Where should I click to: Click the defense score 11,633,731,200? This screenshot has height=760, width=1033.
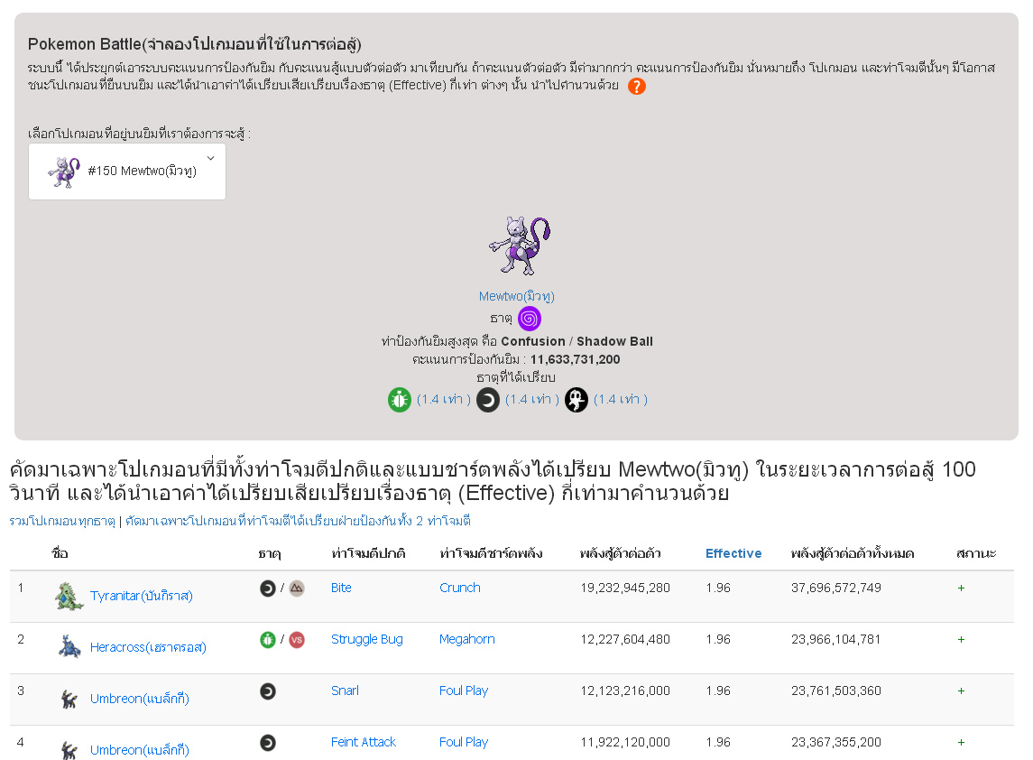click(575, 360)
